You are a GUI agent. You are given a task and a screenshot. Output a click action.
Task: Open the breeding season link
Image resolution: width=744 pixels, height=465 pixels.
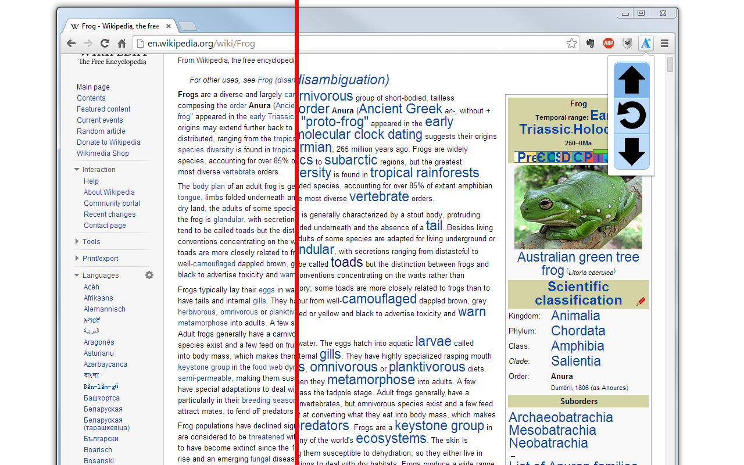(x=269, y=400)
